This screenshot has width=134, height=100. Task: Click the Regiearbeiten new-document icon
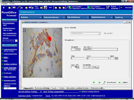tap(33, 8)
